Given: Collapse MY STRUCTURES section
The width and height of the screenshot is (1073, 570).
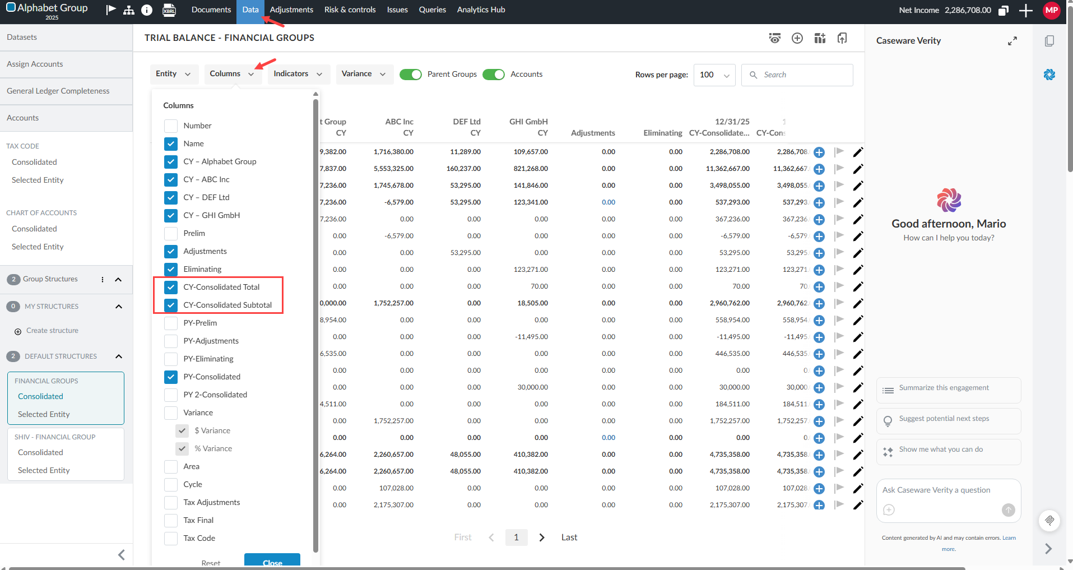Looking at the screenshot, I should pos(119,307).
